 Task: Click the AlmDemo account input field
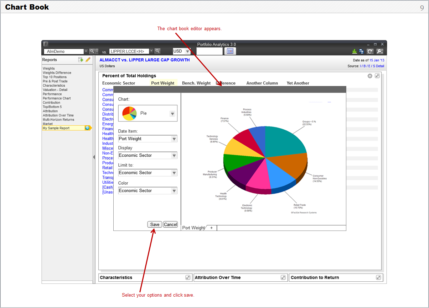63,52
